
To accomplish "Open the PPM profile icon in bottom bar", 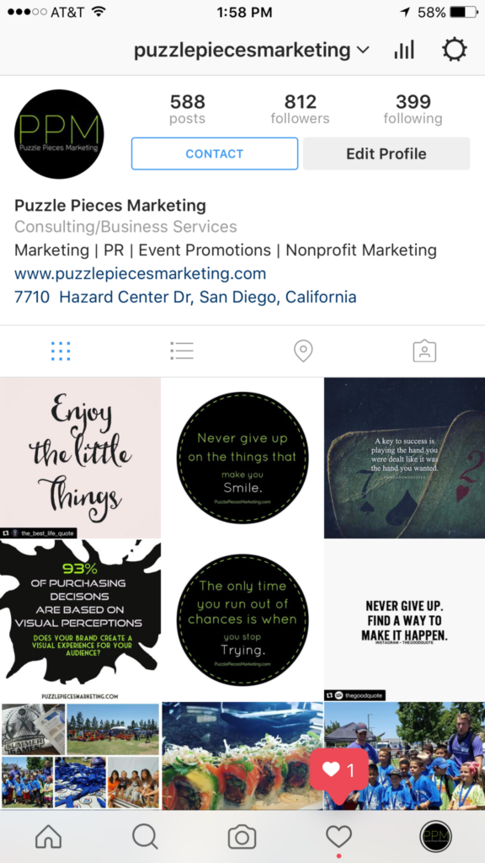I will 435,837.
